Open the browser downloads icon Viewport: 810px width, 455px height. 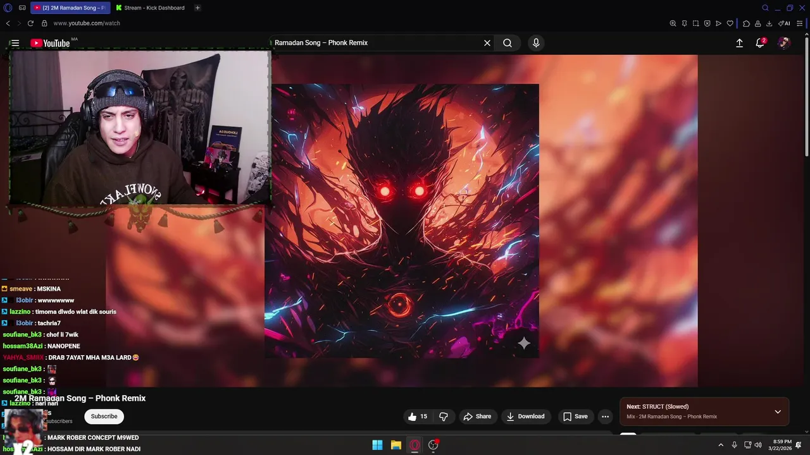coord(769,23)
